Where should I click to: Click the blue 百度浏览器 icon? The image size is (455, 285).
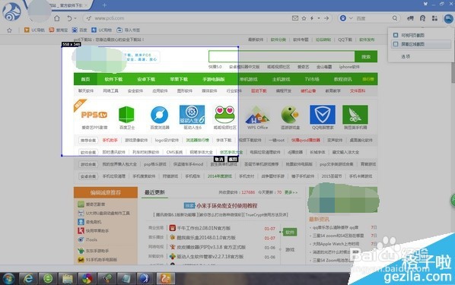click(160, 115)
